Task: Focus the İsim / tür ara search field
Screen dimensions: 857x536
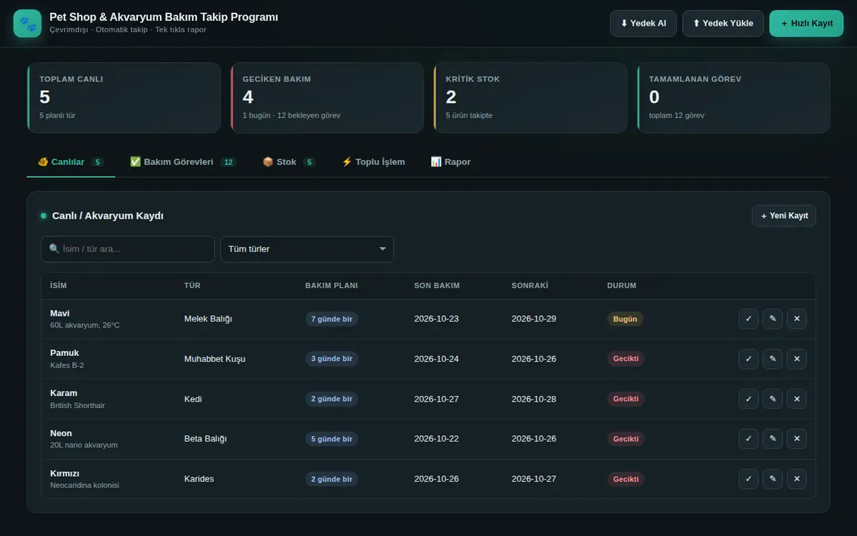Action: 128,249
